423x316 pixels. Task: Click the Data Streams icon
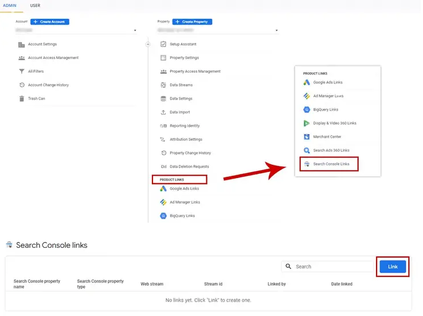click(163, 85)
